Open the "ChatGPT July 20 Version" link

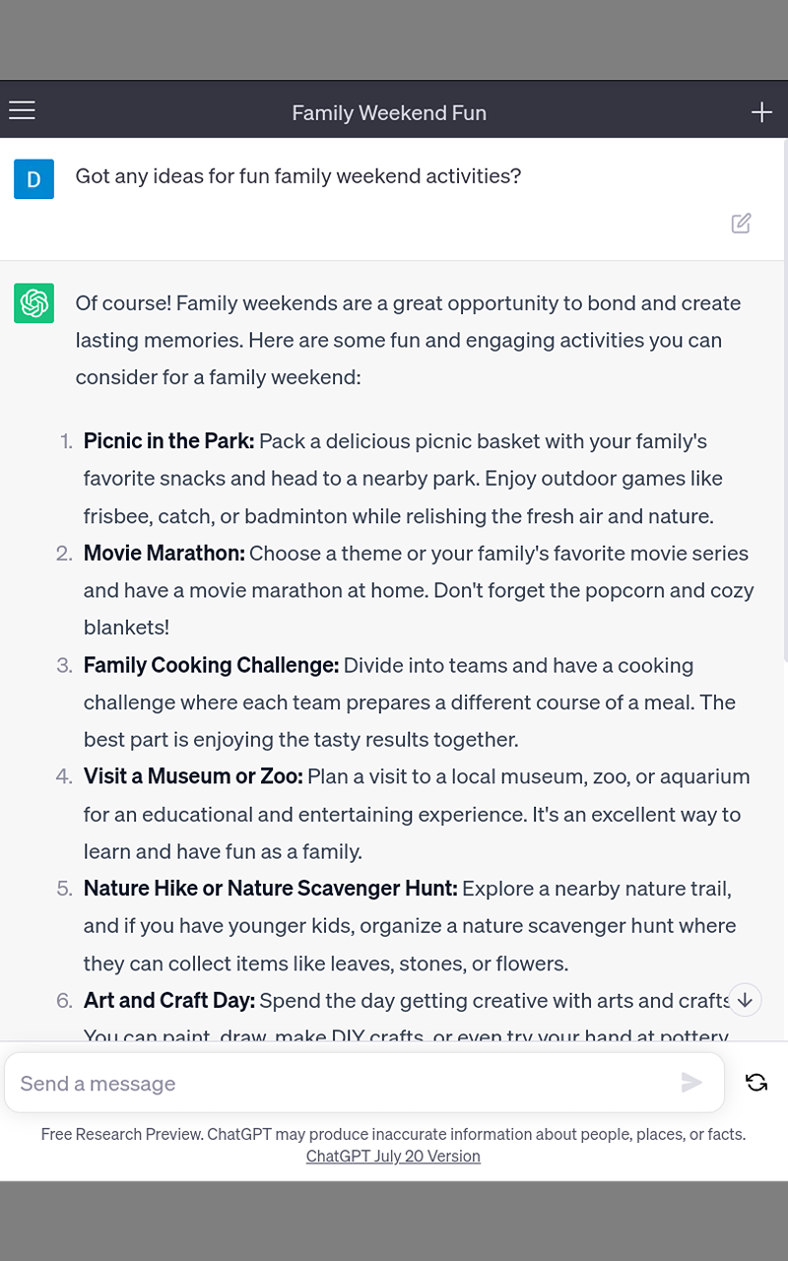(x=393, y=1156)
